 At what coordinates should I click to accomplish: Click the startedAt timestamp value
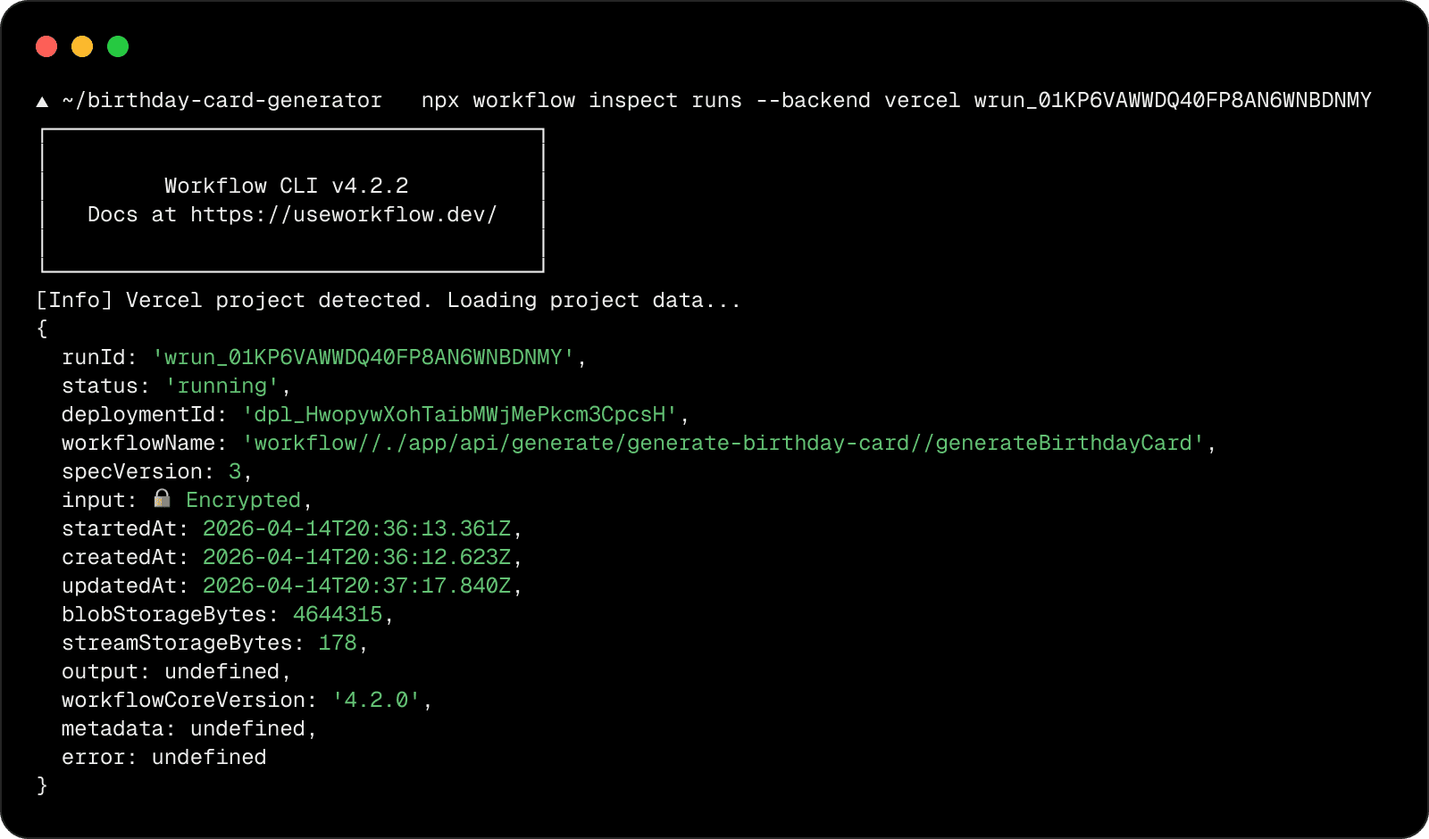coord(356,528)
